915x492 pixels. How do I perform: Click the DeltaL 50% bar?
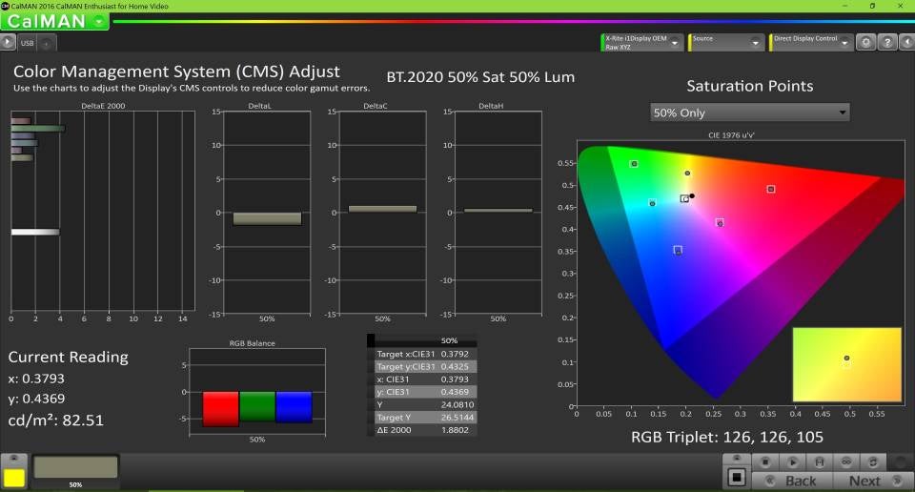267,219
